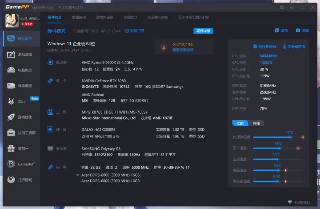Switch to the 游戏内监控 tab
Image resolution: width=320 pixels, height=209 pixels.
105,17
